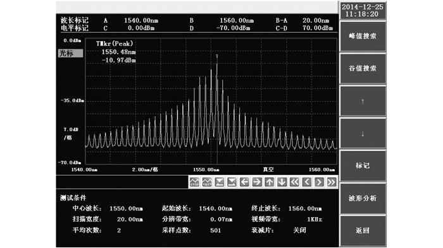Screen dimensions: 443x248
Task: Click the peak marker on the spectrum trace
Action: pos(217,56)
